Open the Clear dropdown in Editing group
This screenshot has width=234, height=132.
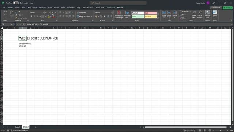[x=184, y=18]
